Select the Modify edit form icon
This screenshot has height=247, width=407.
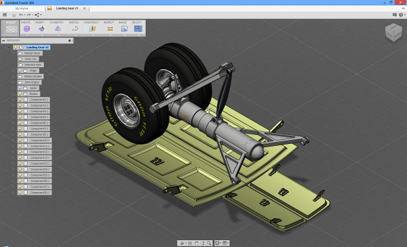click(41, 28)
